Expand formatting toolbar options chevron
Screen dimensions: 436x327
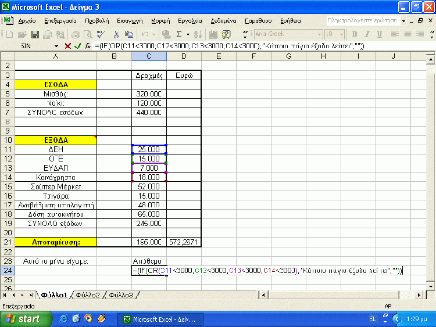(x=432, y=34)
